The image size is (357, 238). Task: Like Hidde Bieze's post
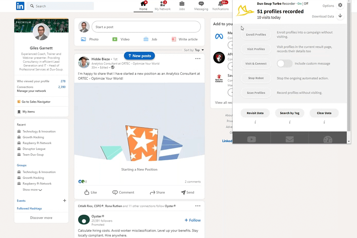coord(90,192)
